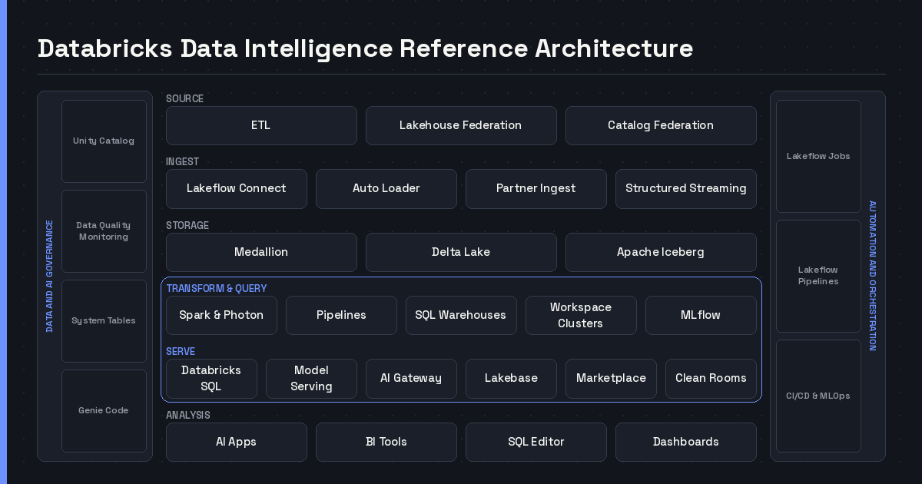Click the Medallion storage box
The width and height of the screenshot is (922, 484).
[261, 252]
